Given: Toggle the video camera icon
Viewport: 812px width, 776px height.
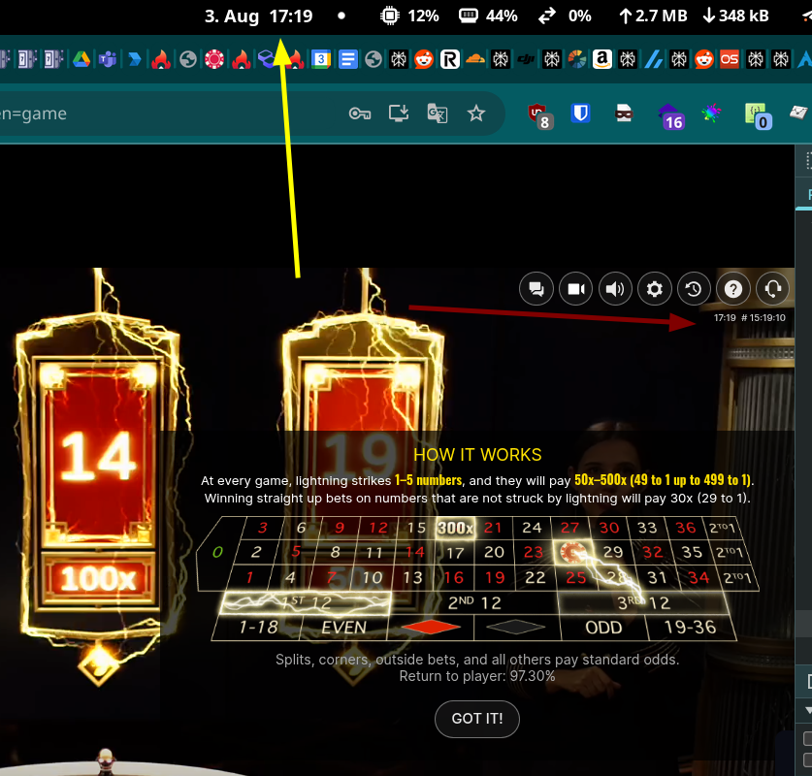Looking at the screenshot, I should (575, 288).
